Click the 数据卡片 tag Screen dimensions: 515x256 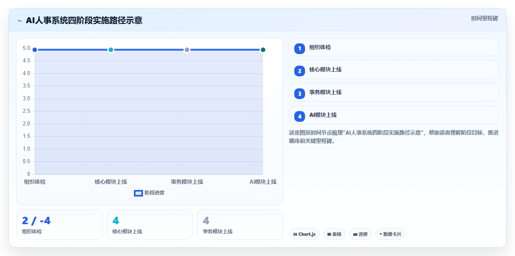pos(390,234)
